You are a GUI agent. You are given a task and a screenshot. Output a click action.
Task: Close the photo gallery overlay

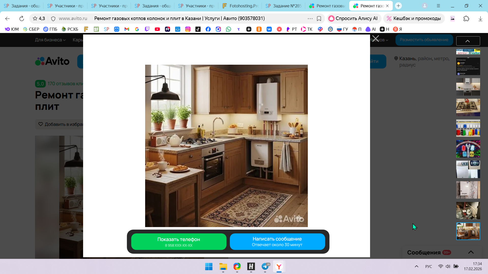(375, 39)
